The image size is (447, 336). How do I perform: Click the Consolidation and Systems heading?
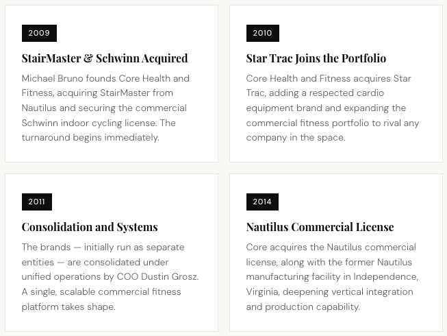pos(90,227)
